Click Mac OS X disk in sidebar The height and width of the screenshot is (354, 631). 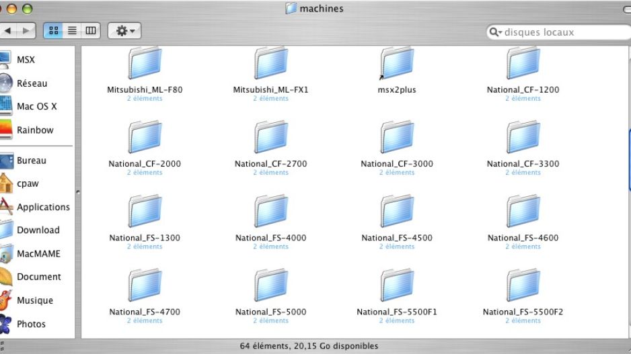pyautogui.click(x=36, y=106)
